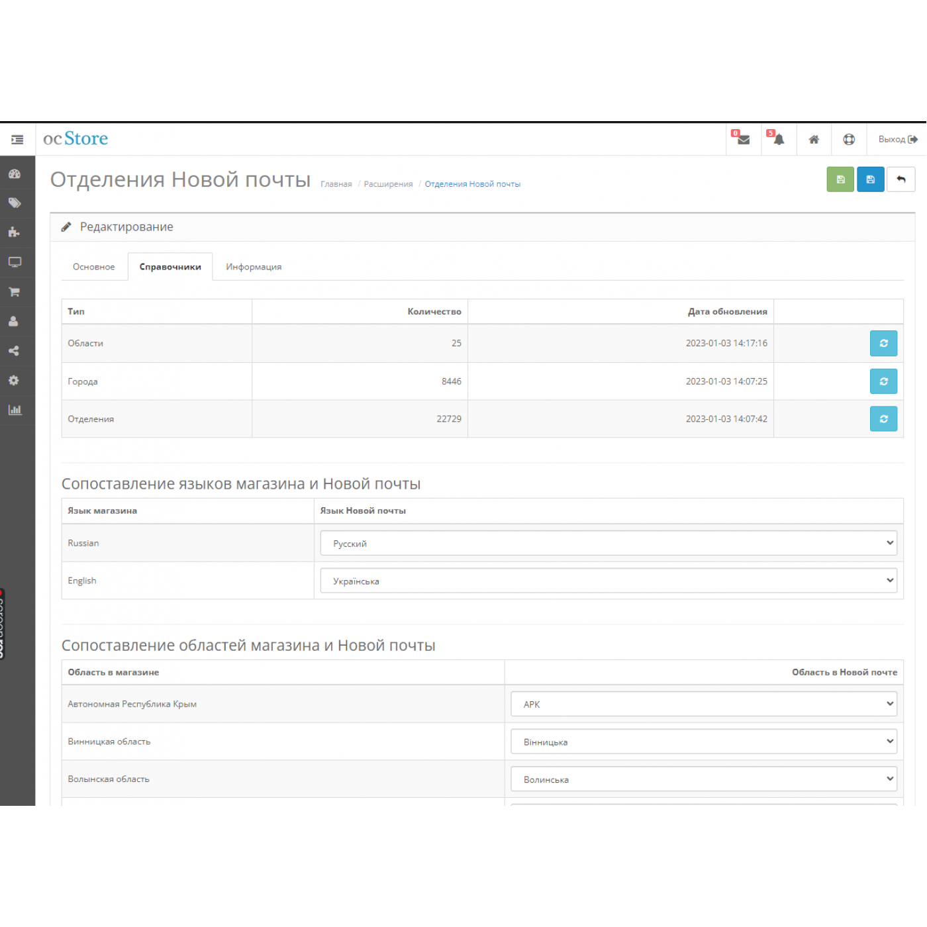Open the Винницкая область region dropdown

click(x=703, y=742)
